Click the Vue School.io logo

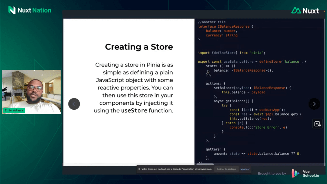306,174
